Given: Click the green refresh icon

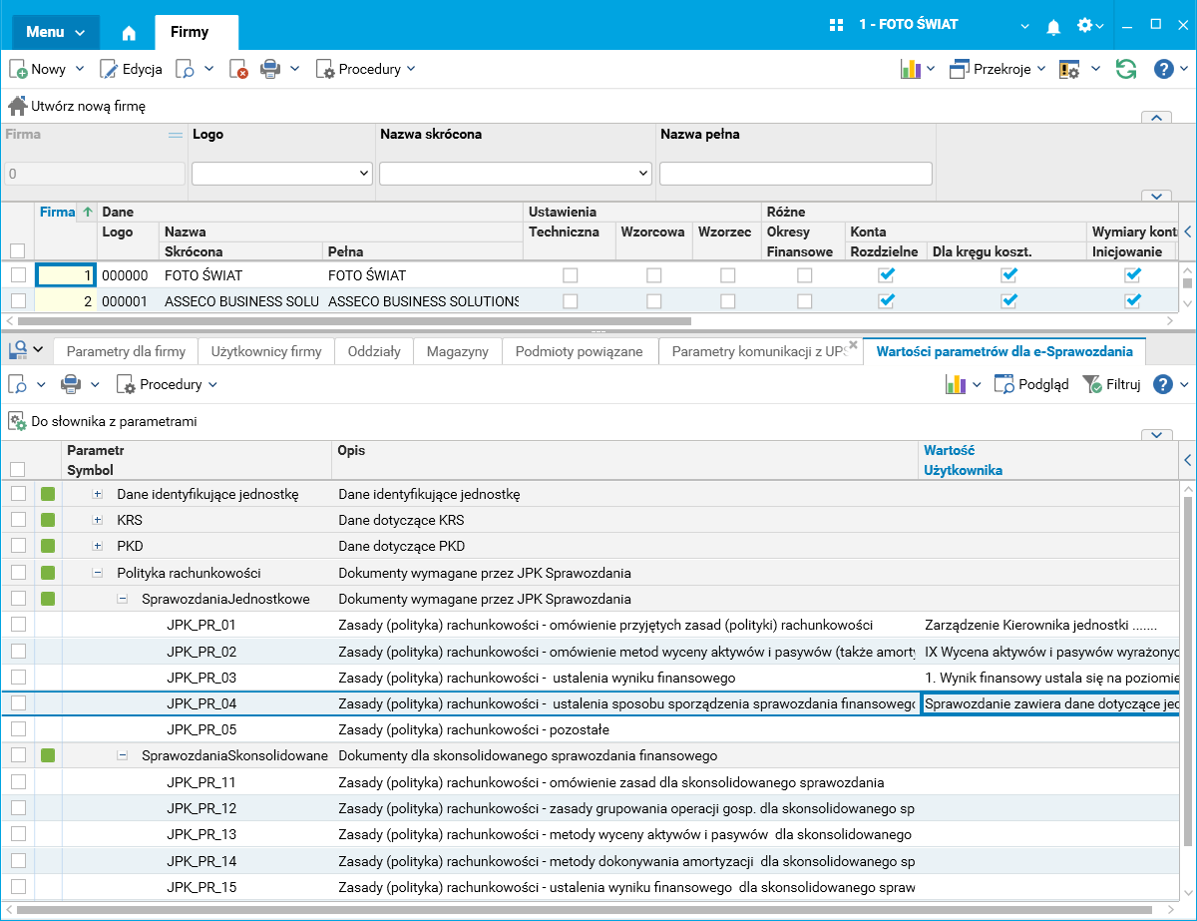Looking at the screenshot, I should point(1126,69).
